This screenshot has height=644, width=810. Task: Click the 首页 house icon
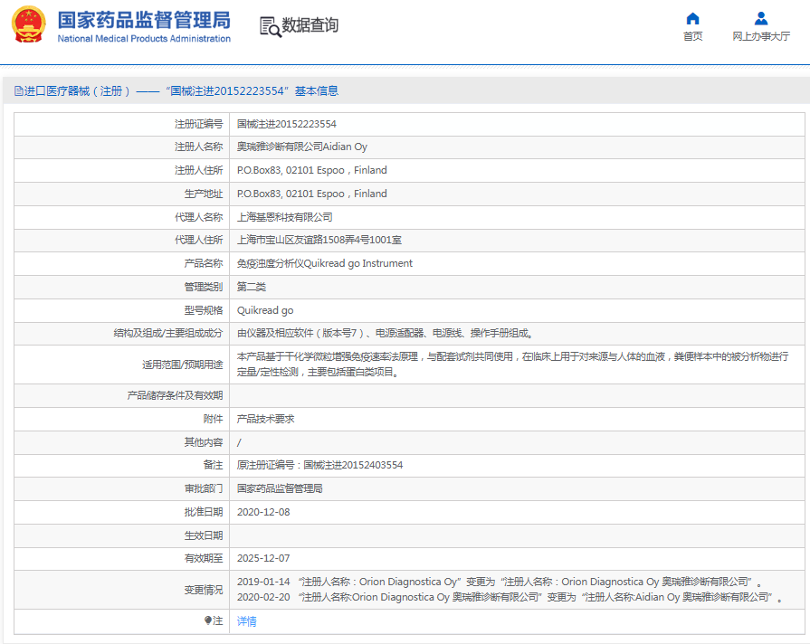click(692, 18)
